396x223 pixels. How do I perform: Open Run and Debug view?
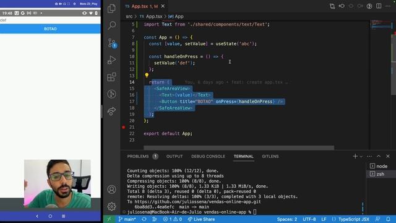coord(111,60)
